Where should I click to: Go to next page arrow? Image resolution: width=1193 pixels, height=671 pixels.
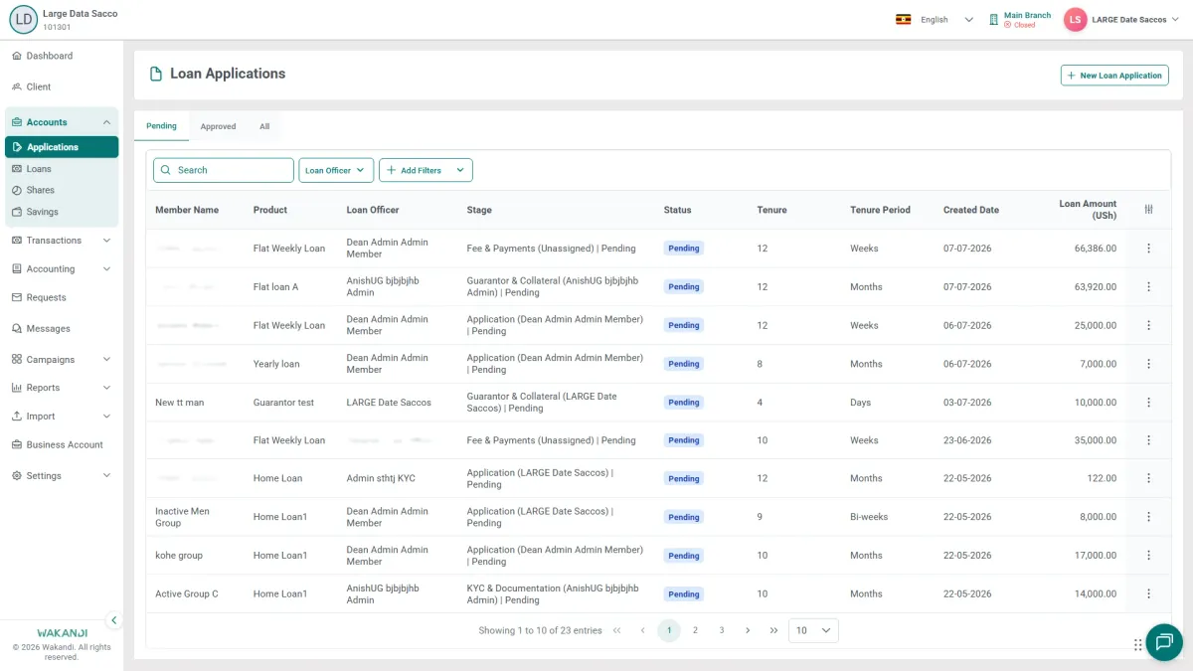tap(748, 630)
